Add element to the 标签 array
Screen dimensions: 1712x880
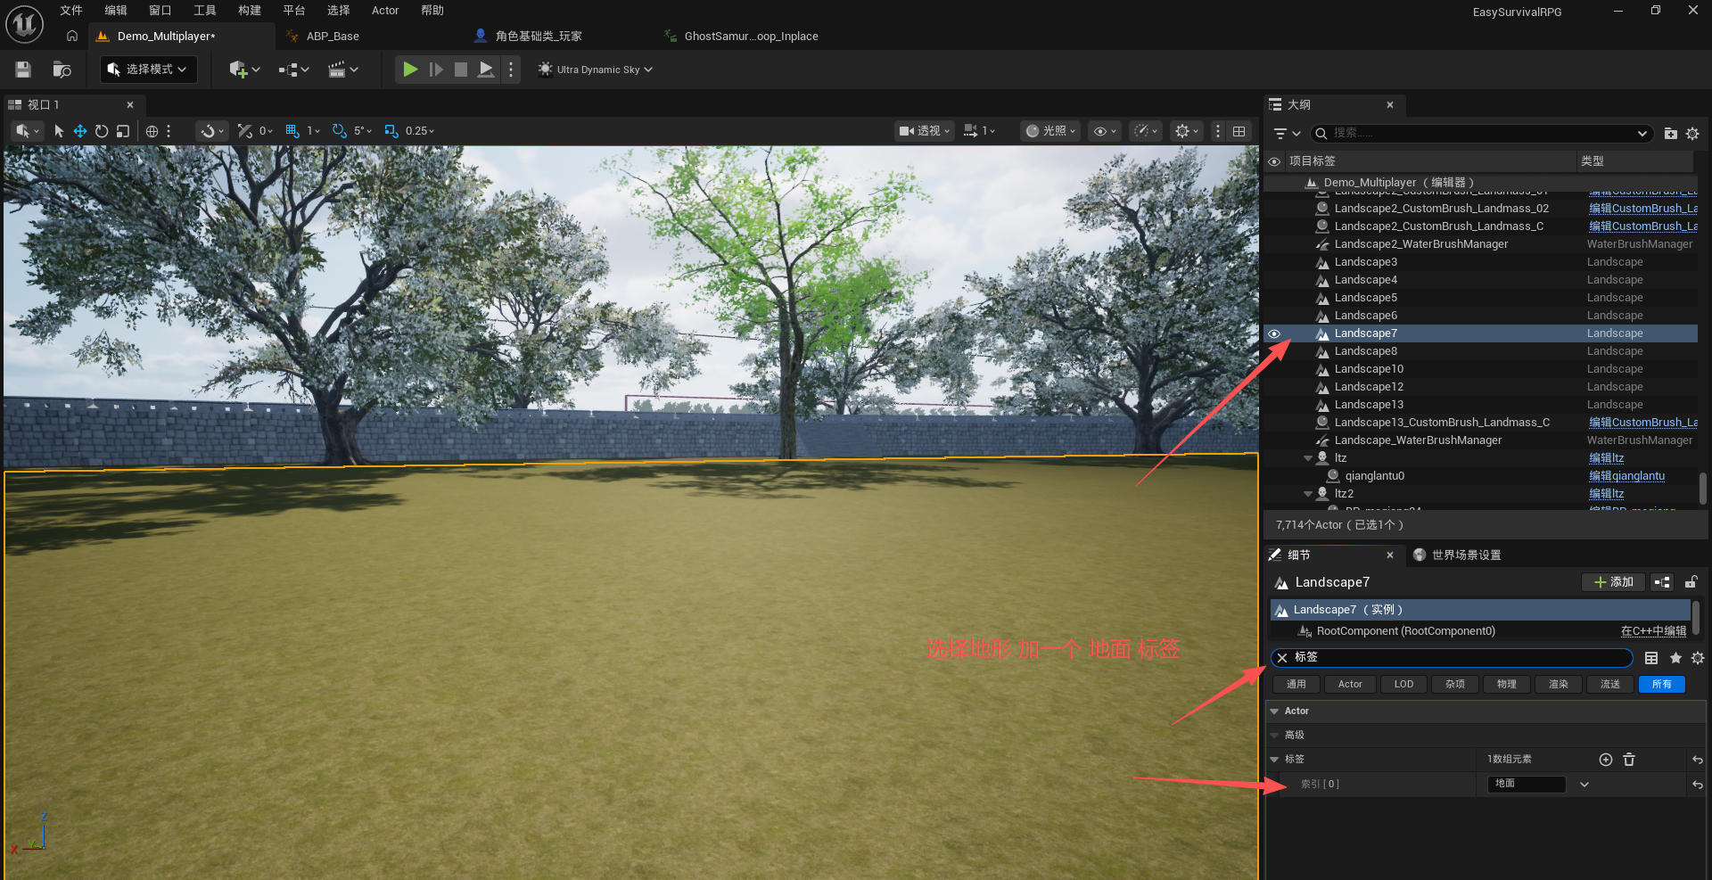pyautogui.click(x=1606, y=760)
